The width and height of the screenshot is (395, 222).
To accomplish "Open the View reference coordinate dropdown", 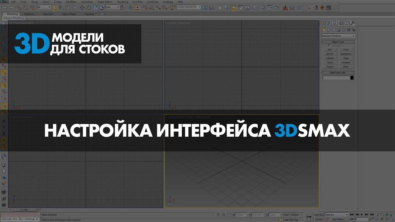I will coord(112,7).
